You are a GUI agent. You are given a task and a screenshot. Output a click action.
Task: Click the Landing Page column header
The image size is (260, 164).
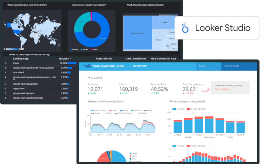(21, 59)
